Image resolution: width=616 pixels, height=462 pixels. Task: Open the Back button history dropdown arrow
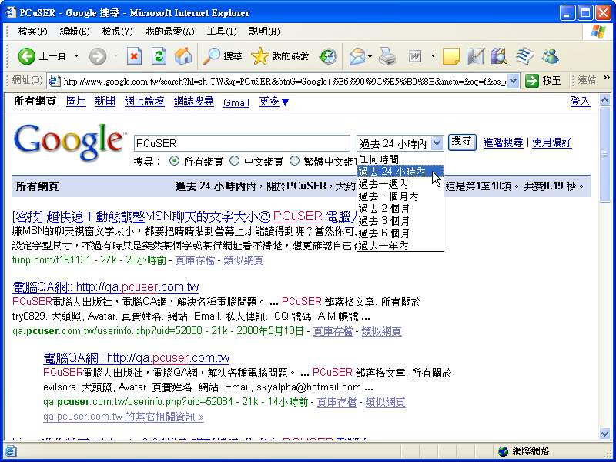point(76,56)
